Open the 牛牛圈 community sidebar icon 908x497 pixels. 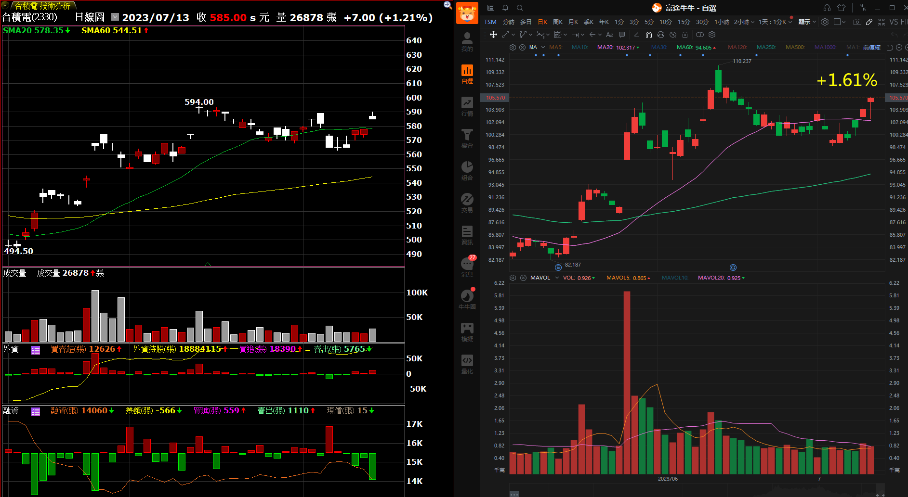click(x=467, y=299)
